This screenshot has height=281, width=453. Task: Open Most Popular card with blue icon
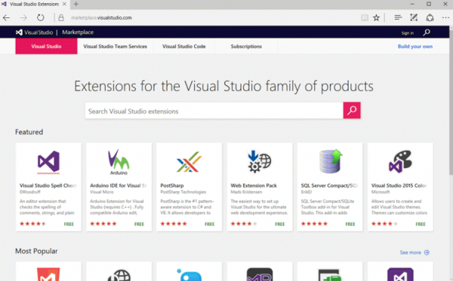[190, 271]
